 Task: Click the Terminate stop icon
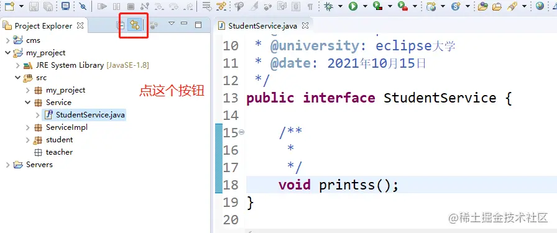coord(131,6)
